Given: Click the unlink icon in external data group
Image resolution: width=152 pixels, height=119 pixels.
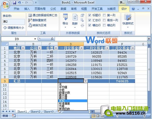Looking at the screenshot, I should pyautogui.click(x=82, y=25).
